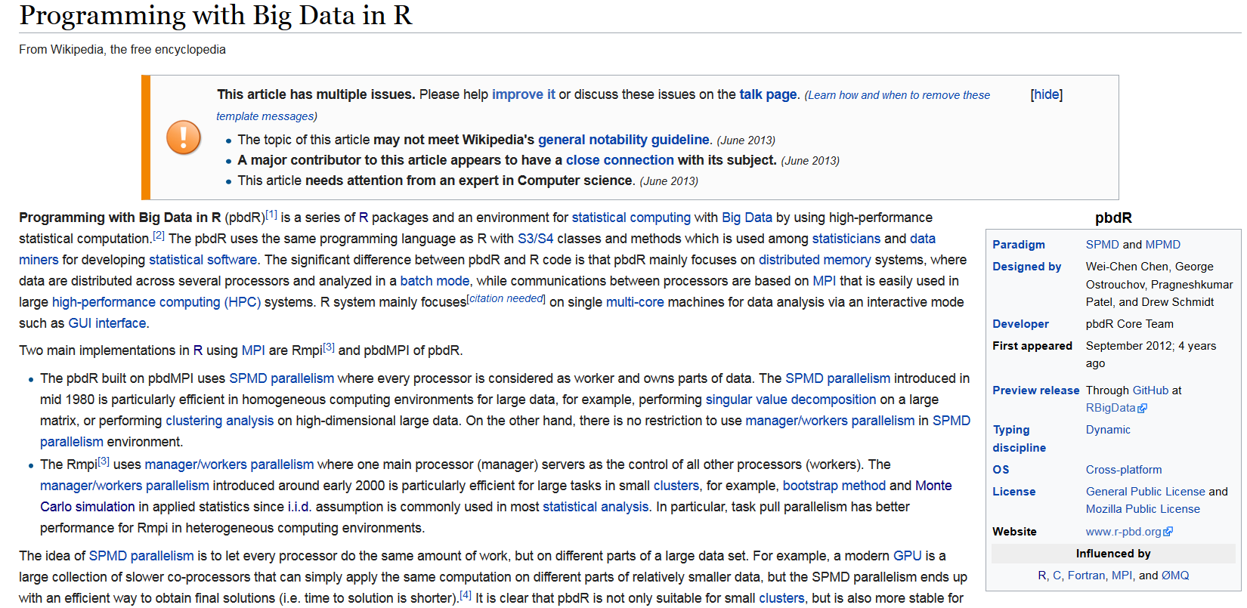This screenshot has height=608, width=1247.
Task: Open MPMD link in infobox
Action: pos(1163,245)
